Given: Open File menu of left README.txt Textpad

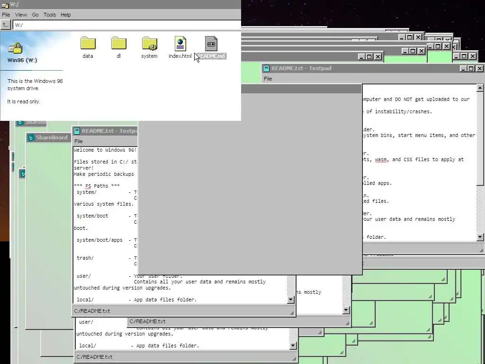Looking at the screenshot, I should pos(79,141).
